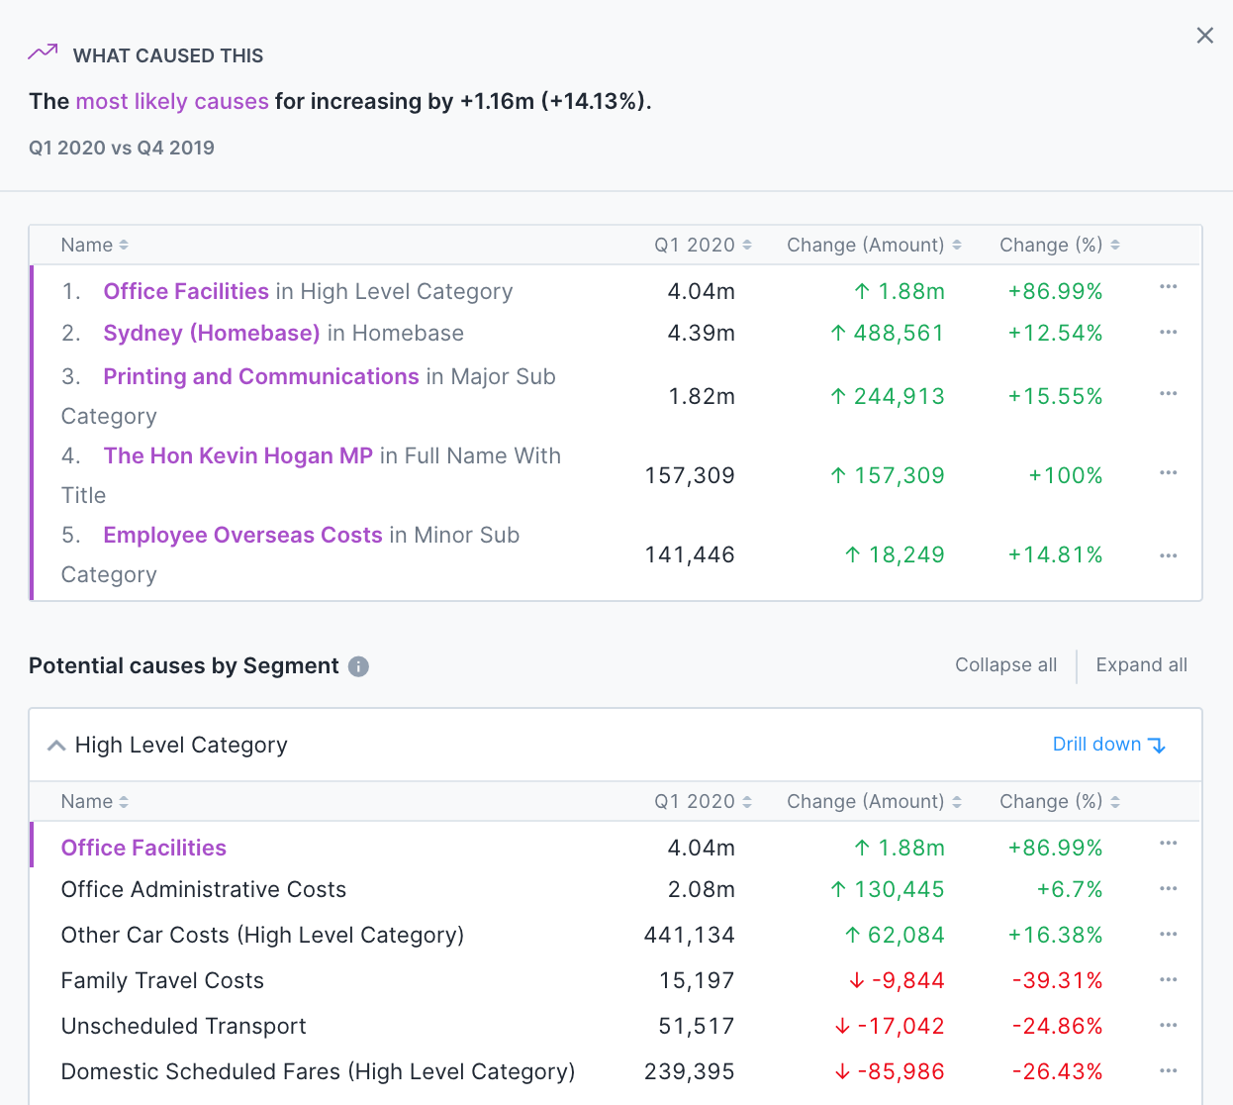Click the Expand all button

[x=1141, y=665]
